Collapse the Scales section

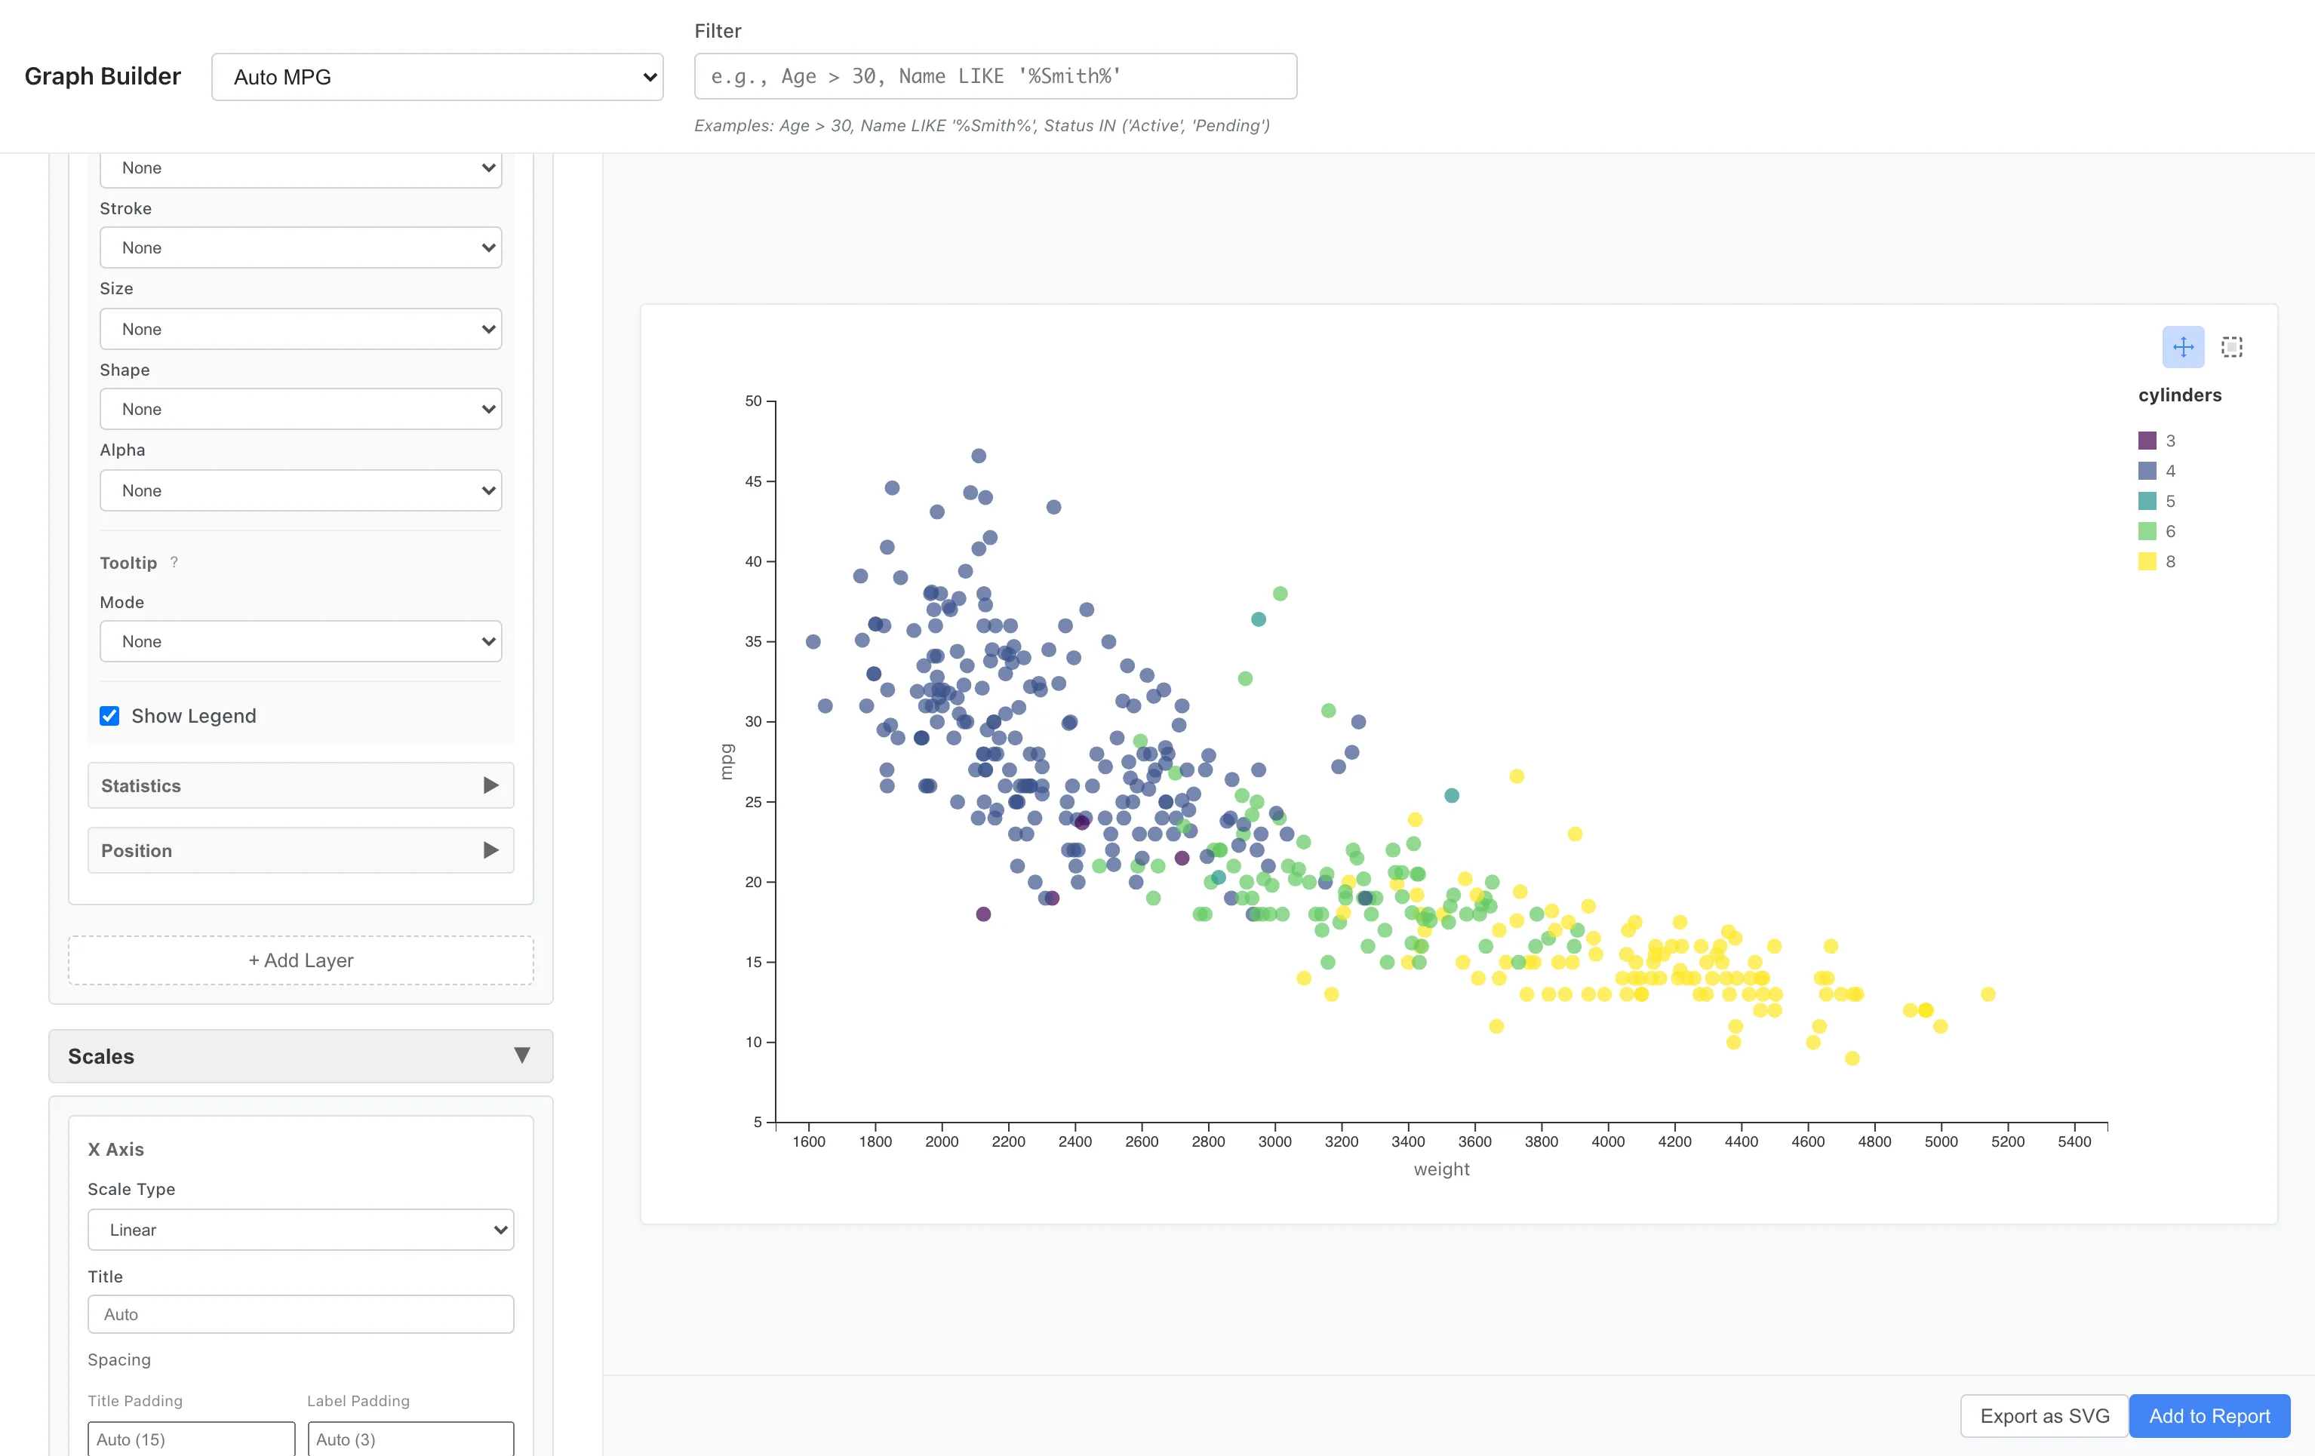point(301,1056)
